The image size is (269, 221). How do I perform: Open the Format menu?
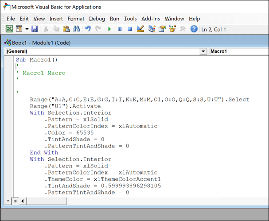(76, 19)
